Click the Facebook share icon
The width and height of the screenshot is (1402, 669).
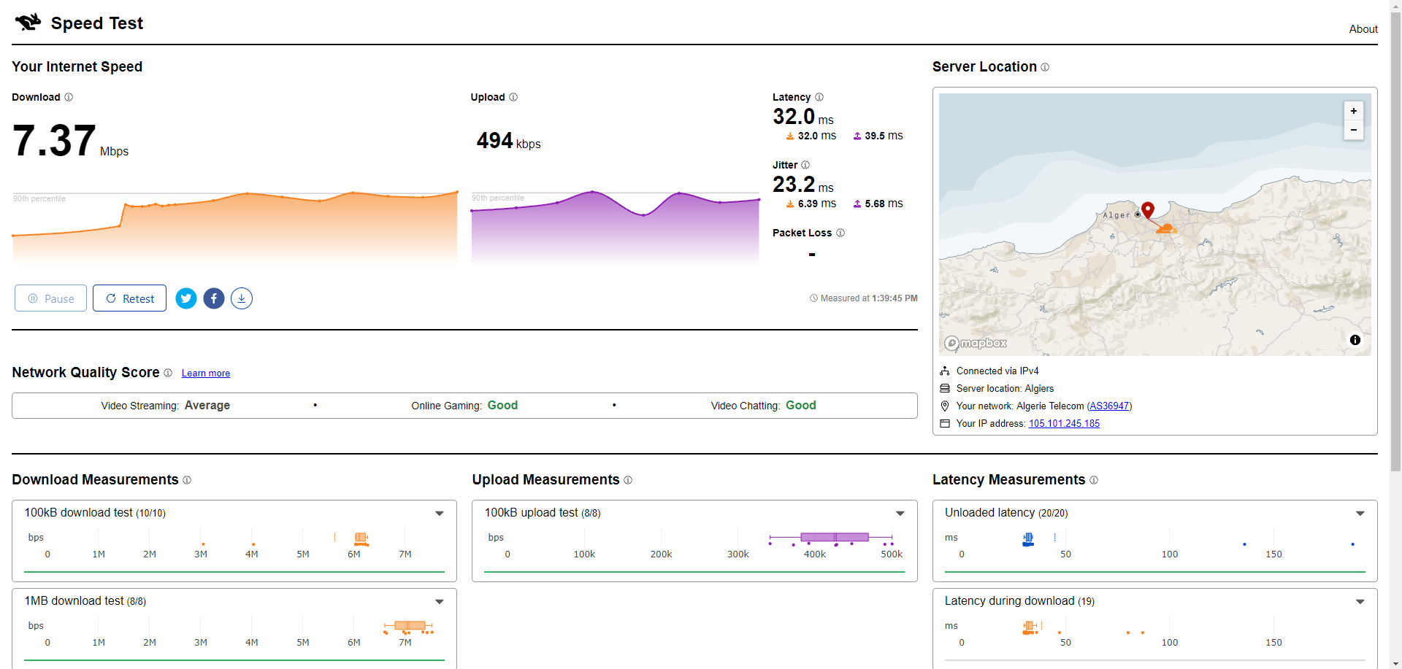214,298
